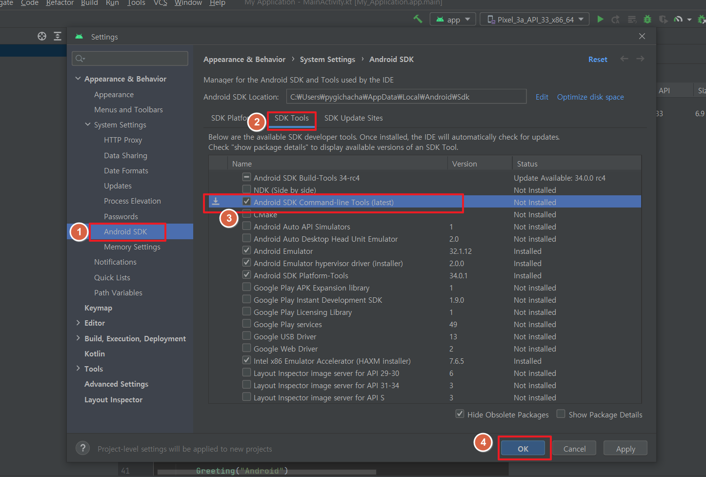
Task: Click the settings search input field
Action: pos(130,59)
